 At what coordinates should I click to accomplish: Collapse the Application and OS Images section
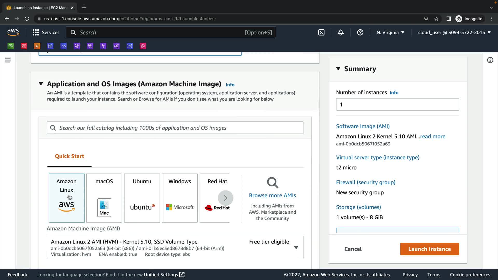coord(41,84)
